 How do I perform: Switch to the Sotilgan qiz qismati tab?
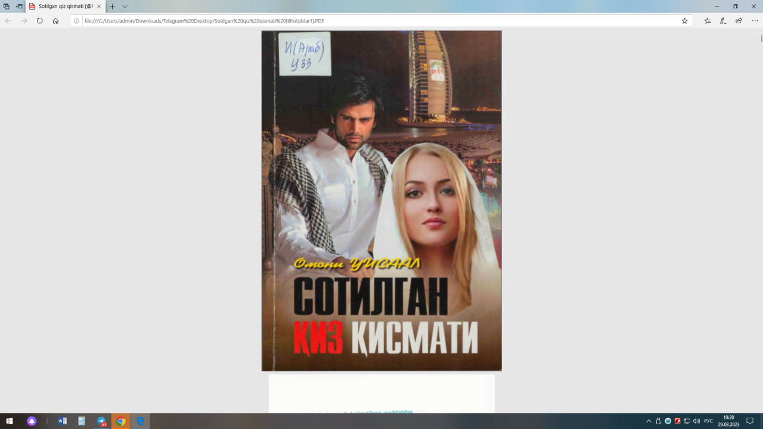(x=65, y=6)
